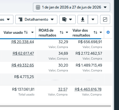Click the R$ 49.332,65 amount
The image size is (119, 110).
pyautogui.click(x=23, y=65)
